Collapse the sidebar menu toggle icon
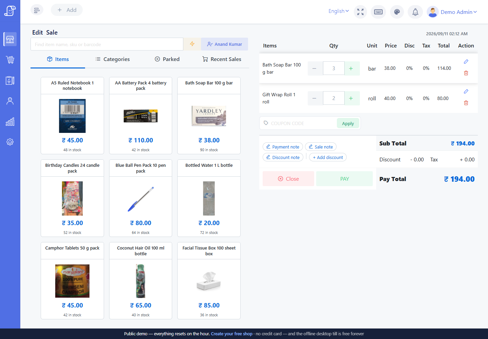488x339 pixels. pos(37,10)
